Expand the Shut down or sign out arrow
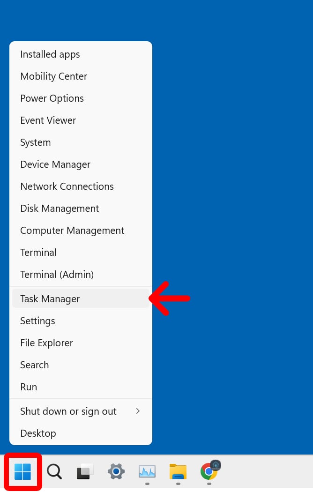Image resolution: width=313 pixels, height=492 pixels. click(x=138, y=411)
